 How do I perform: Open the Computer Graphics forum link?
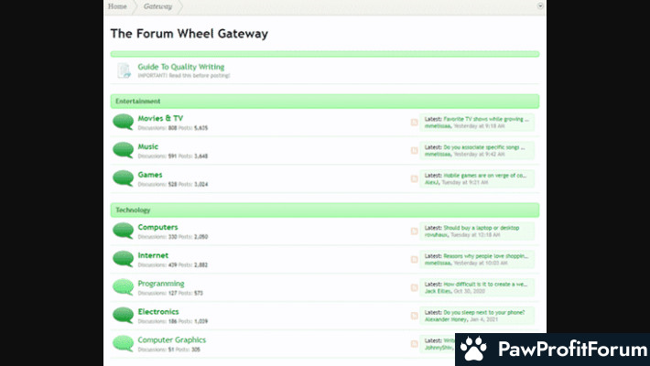coord(171,339)
